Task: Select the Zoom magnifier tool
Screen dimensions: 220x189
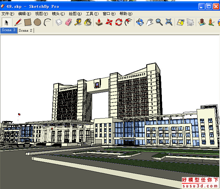Action: [x=159, y=22]
